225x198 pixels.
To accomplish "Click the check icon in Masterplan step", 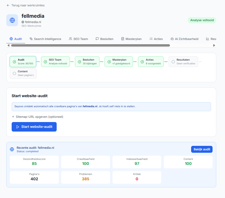I will point(109,62).
